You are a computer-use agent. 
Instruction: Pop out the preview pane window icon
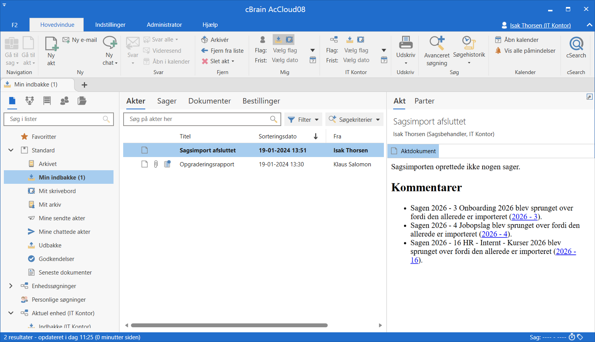click(589, 97)
